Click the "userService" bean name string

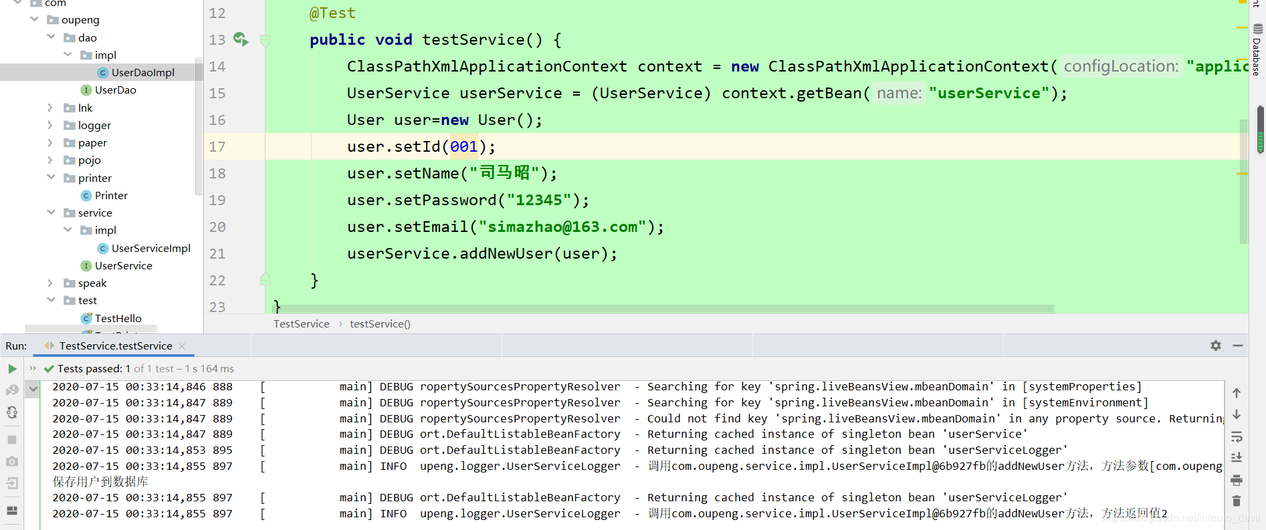point(988,93)
